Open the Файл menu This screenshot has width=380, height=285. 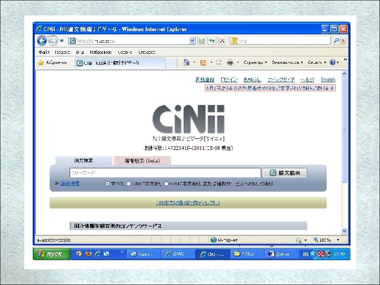click(44, 52)
